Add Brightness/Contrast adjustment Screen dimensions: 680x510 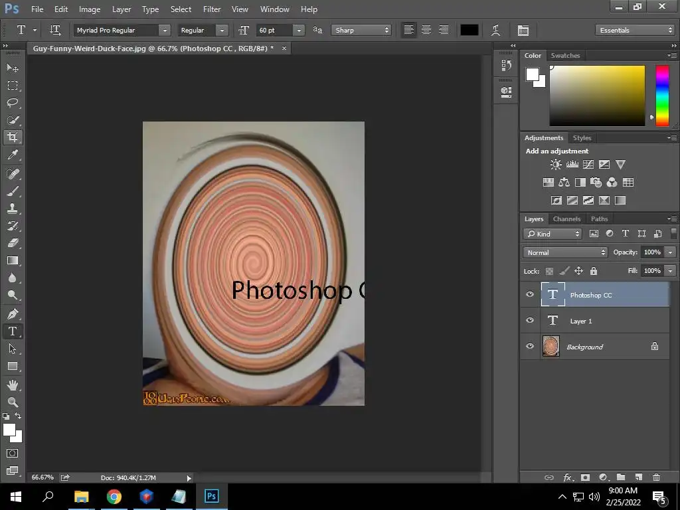click(556, 165)
